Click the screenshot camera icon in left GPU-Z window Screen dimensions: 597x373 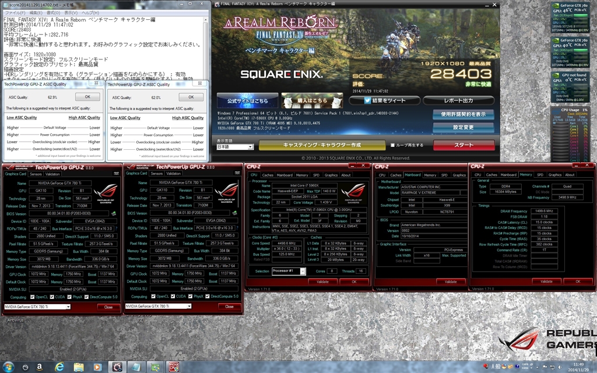(x=116, y=174)
